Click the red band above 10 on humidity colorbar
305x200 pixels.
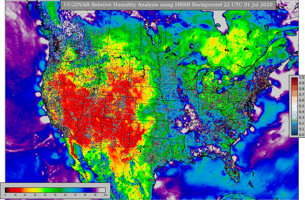coord(15,190)
